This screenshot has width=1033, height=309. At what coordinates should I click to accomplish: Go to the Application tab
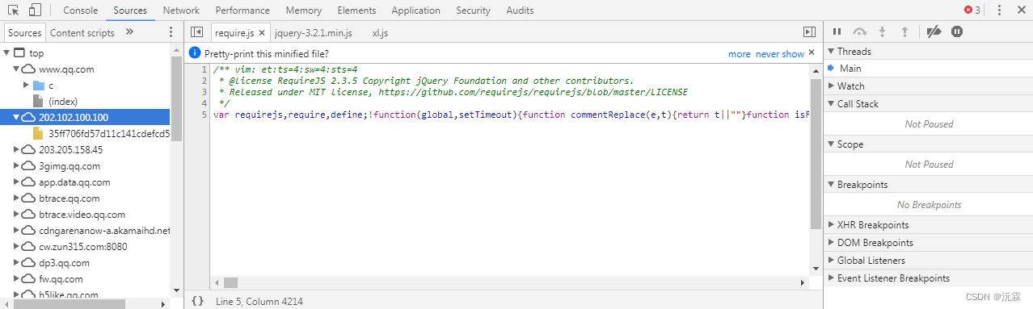point(415,10)
